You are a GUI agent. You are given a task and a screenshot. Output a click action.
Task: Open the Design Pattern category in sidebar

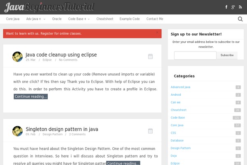tap(181, 148)
